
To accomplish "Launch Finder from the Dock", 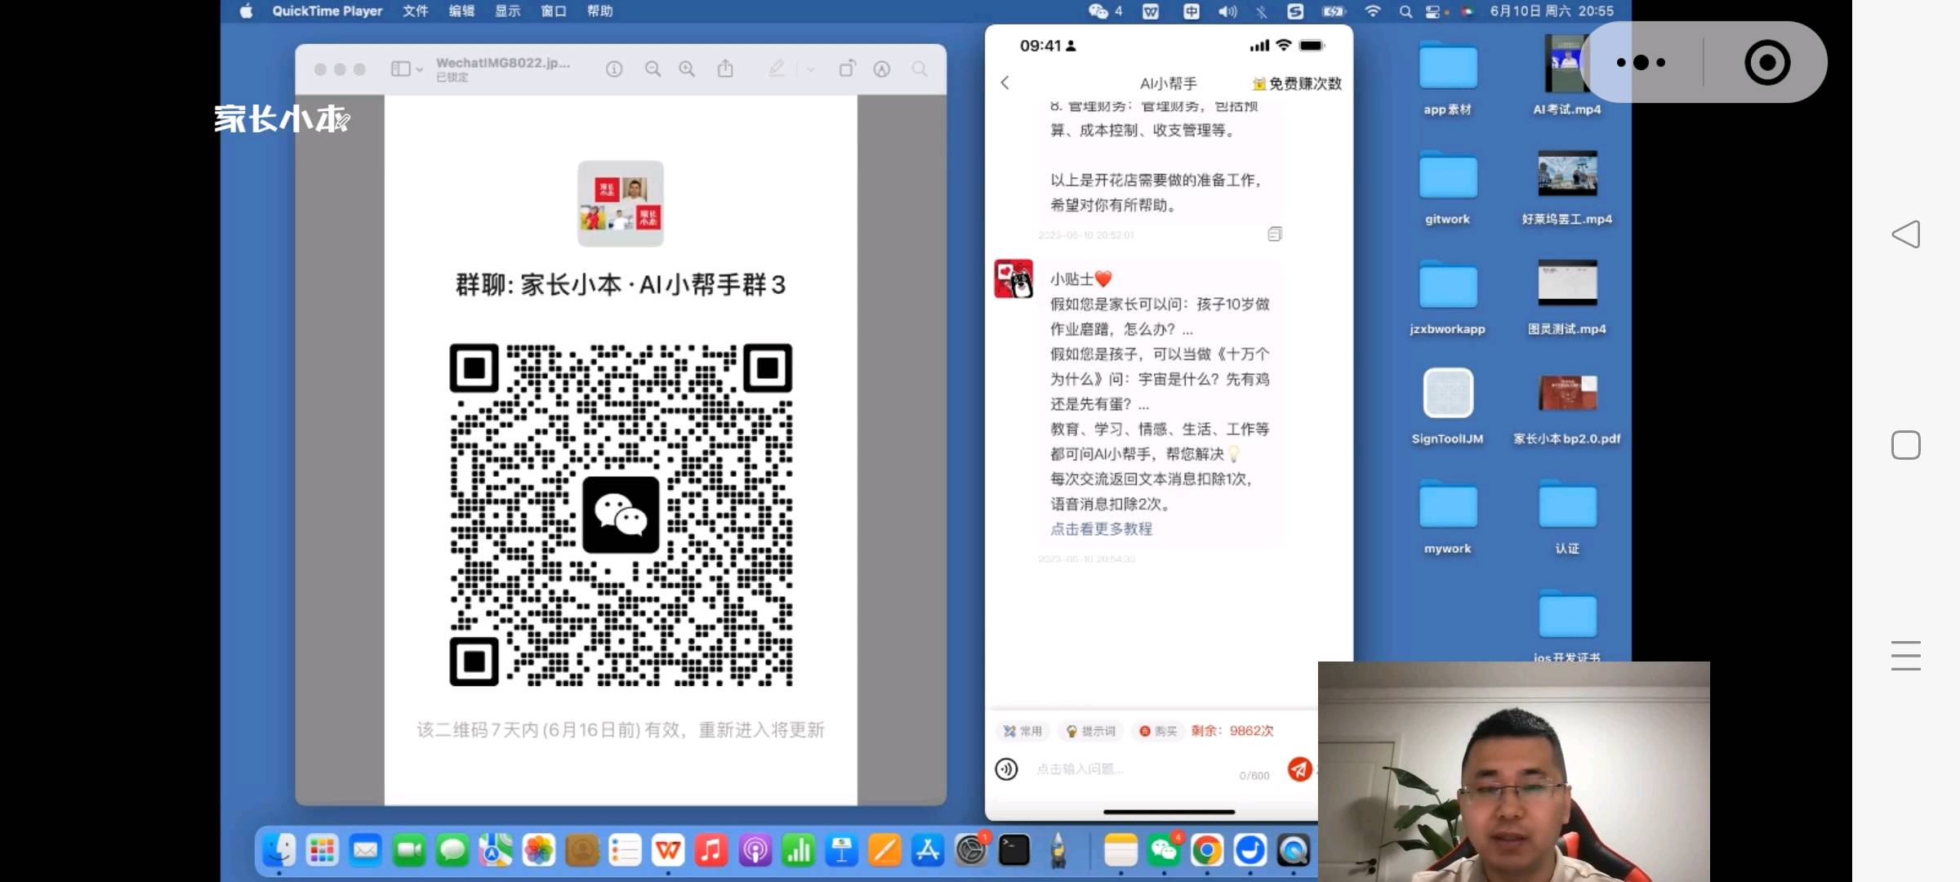I will point(278,851).
